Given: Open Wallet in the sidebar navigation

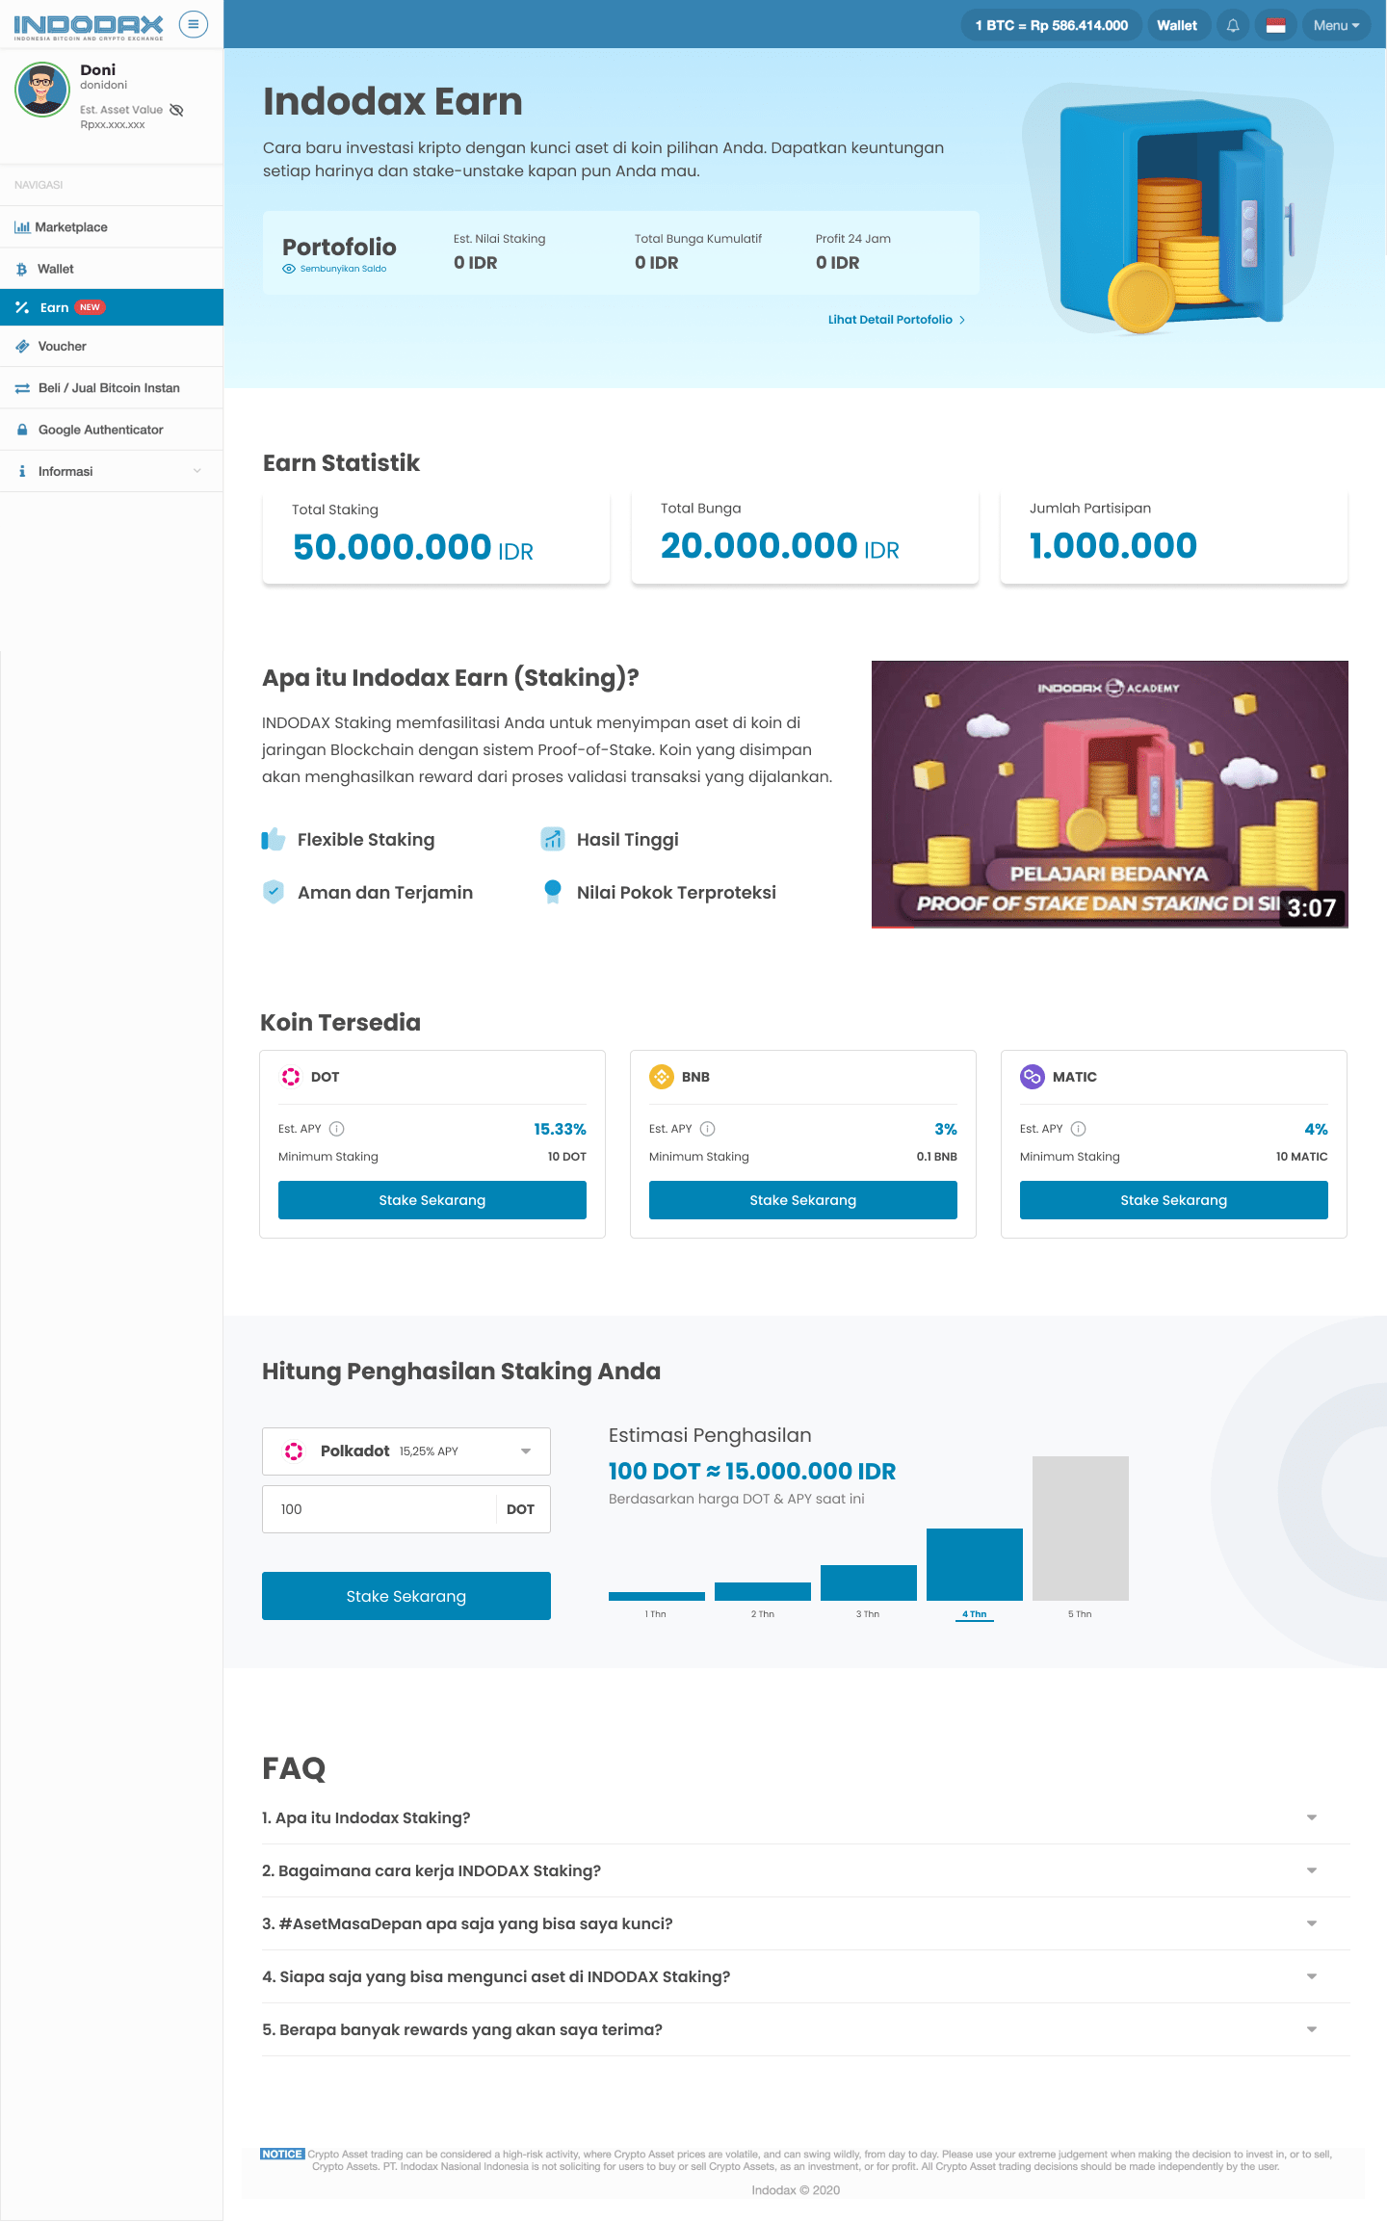Looking at the screenshot, I should (112, 269).
